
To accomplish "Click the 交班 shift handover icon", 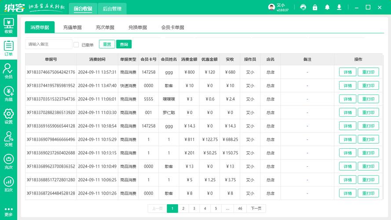I will pos(8,139).
